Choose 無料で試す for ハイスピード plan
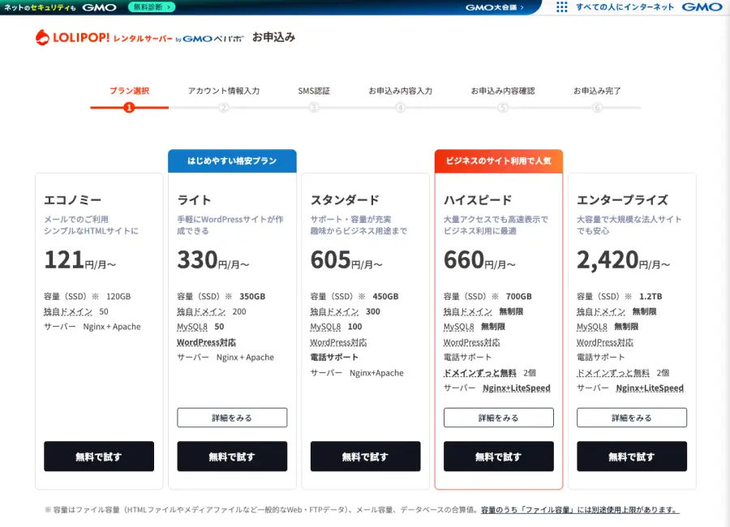This screenshot has width=730, height=527. click(498, 456)
